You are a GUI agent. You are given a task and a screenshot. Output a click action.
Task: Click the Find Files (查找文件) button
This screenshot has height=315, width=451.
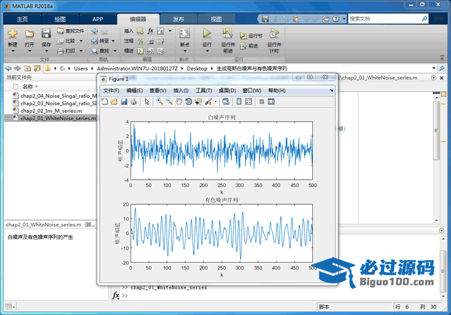coord(71,30)
